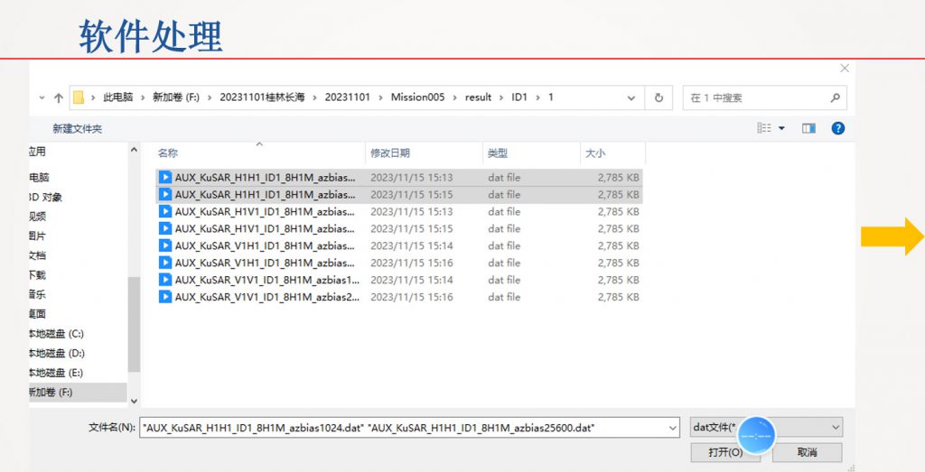925x472 pixels.
Task: Click the file icon of first H1V1 file
Action: click(x=165, y=211)
